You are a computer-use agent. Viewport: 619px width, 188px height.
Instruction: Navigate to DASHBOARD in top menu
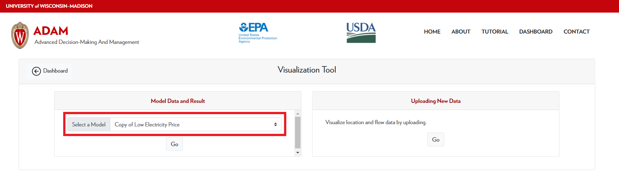coord(535,32)
